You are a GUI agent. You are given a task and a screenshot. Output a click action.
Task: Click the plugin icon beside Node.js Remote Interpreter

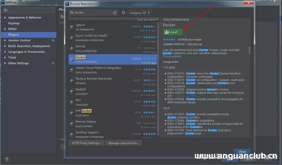[x=71, y=81]
